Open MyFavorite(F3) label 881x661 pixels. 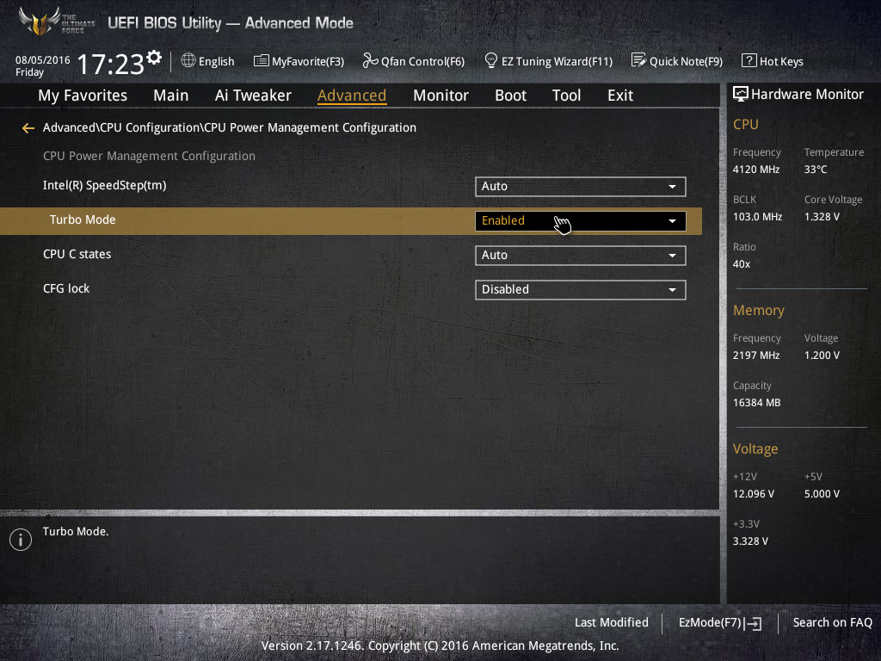(x=308, y=61)
